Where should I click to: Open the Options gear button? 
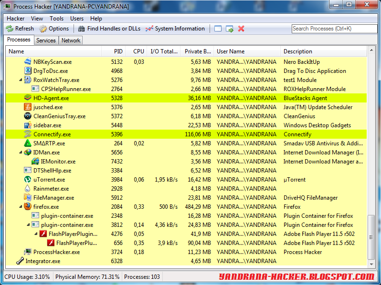click(54, 29)
